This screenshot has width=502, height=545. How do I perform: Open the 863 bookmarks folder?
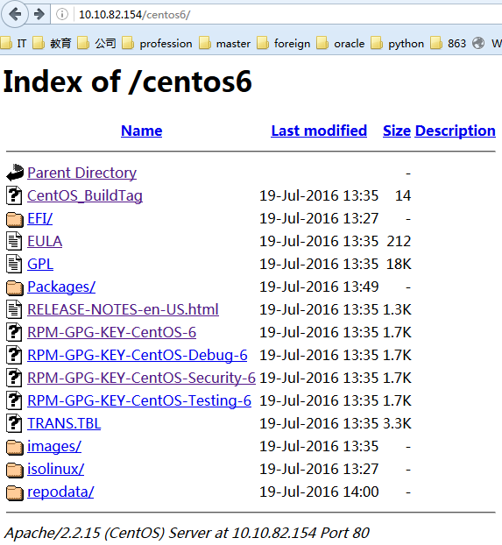pyautogui.click(x=448, y=44)
